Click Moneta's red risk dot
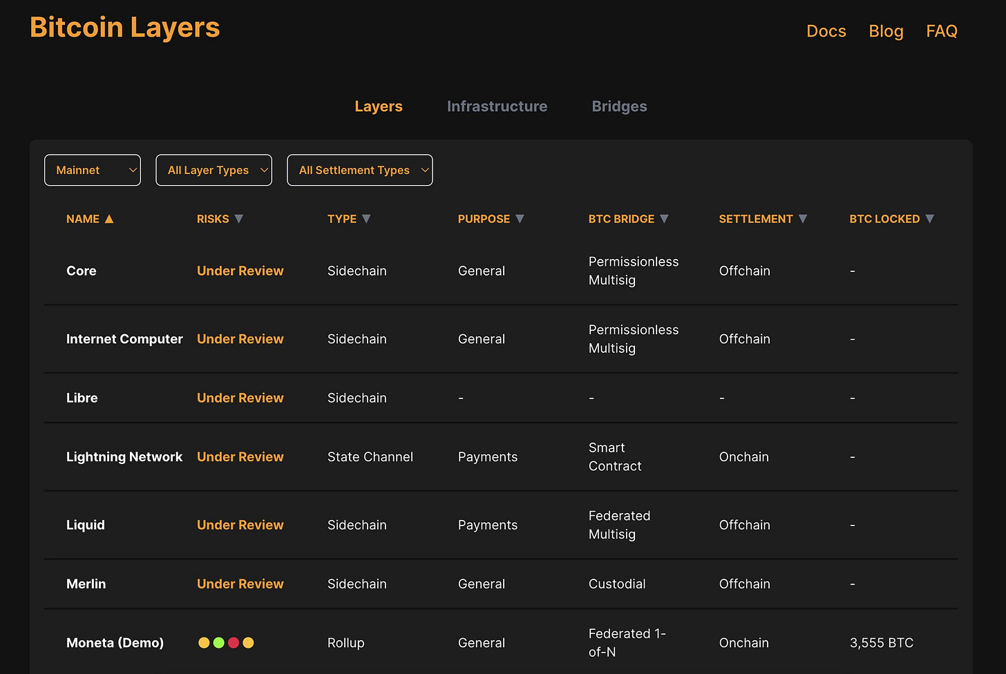Screen dimensions: 1006x674 click(x=234, y=643)
